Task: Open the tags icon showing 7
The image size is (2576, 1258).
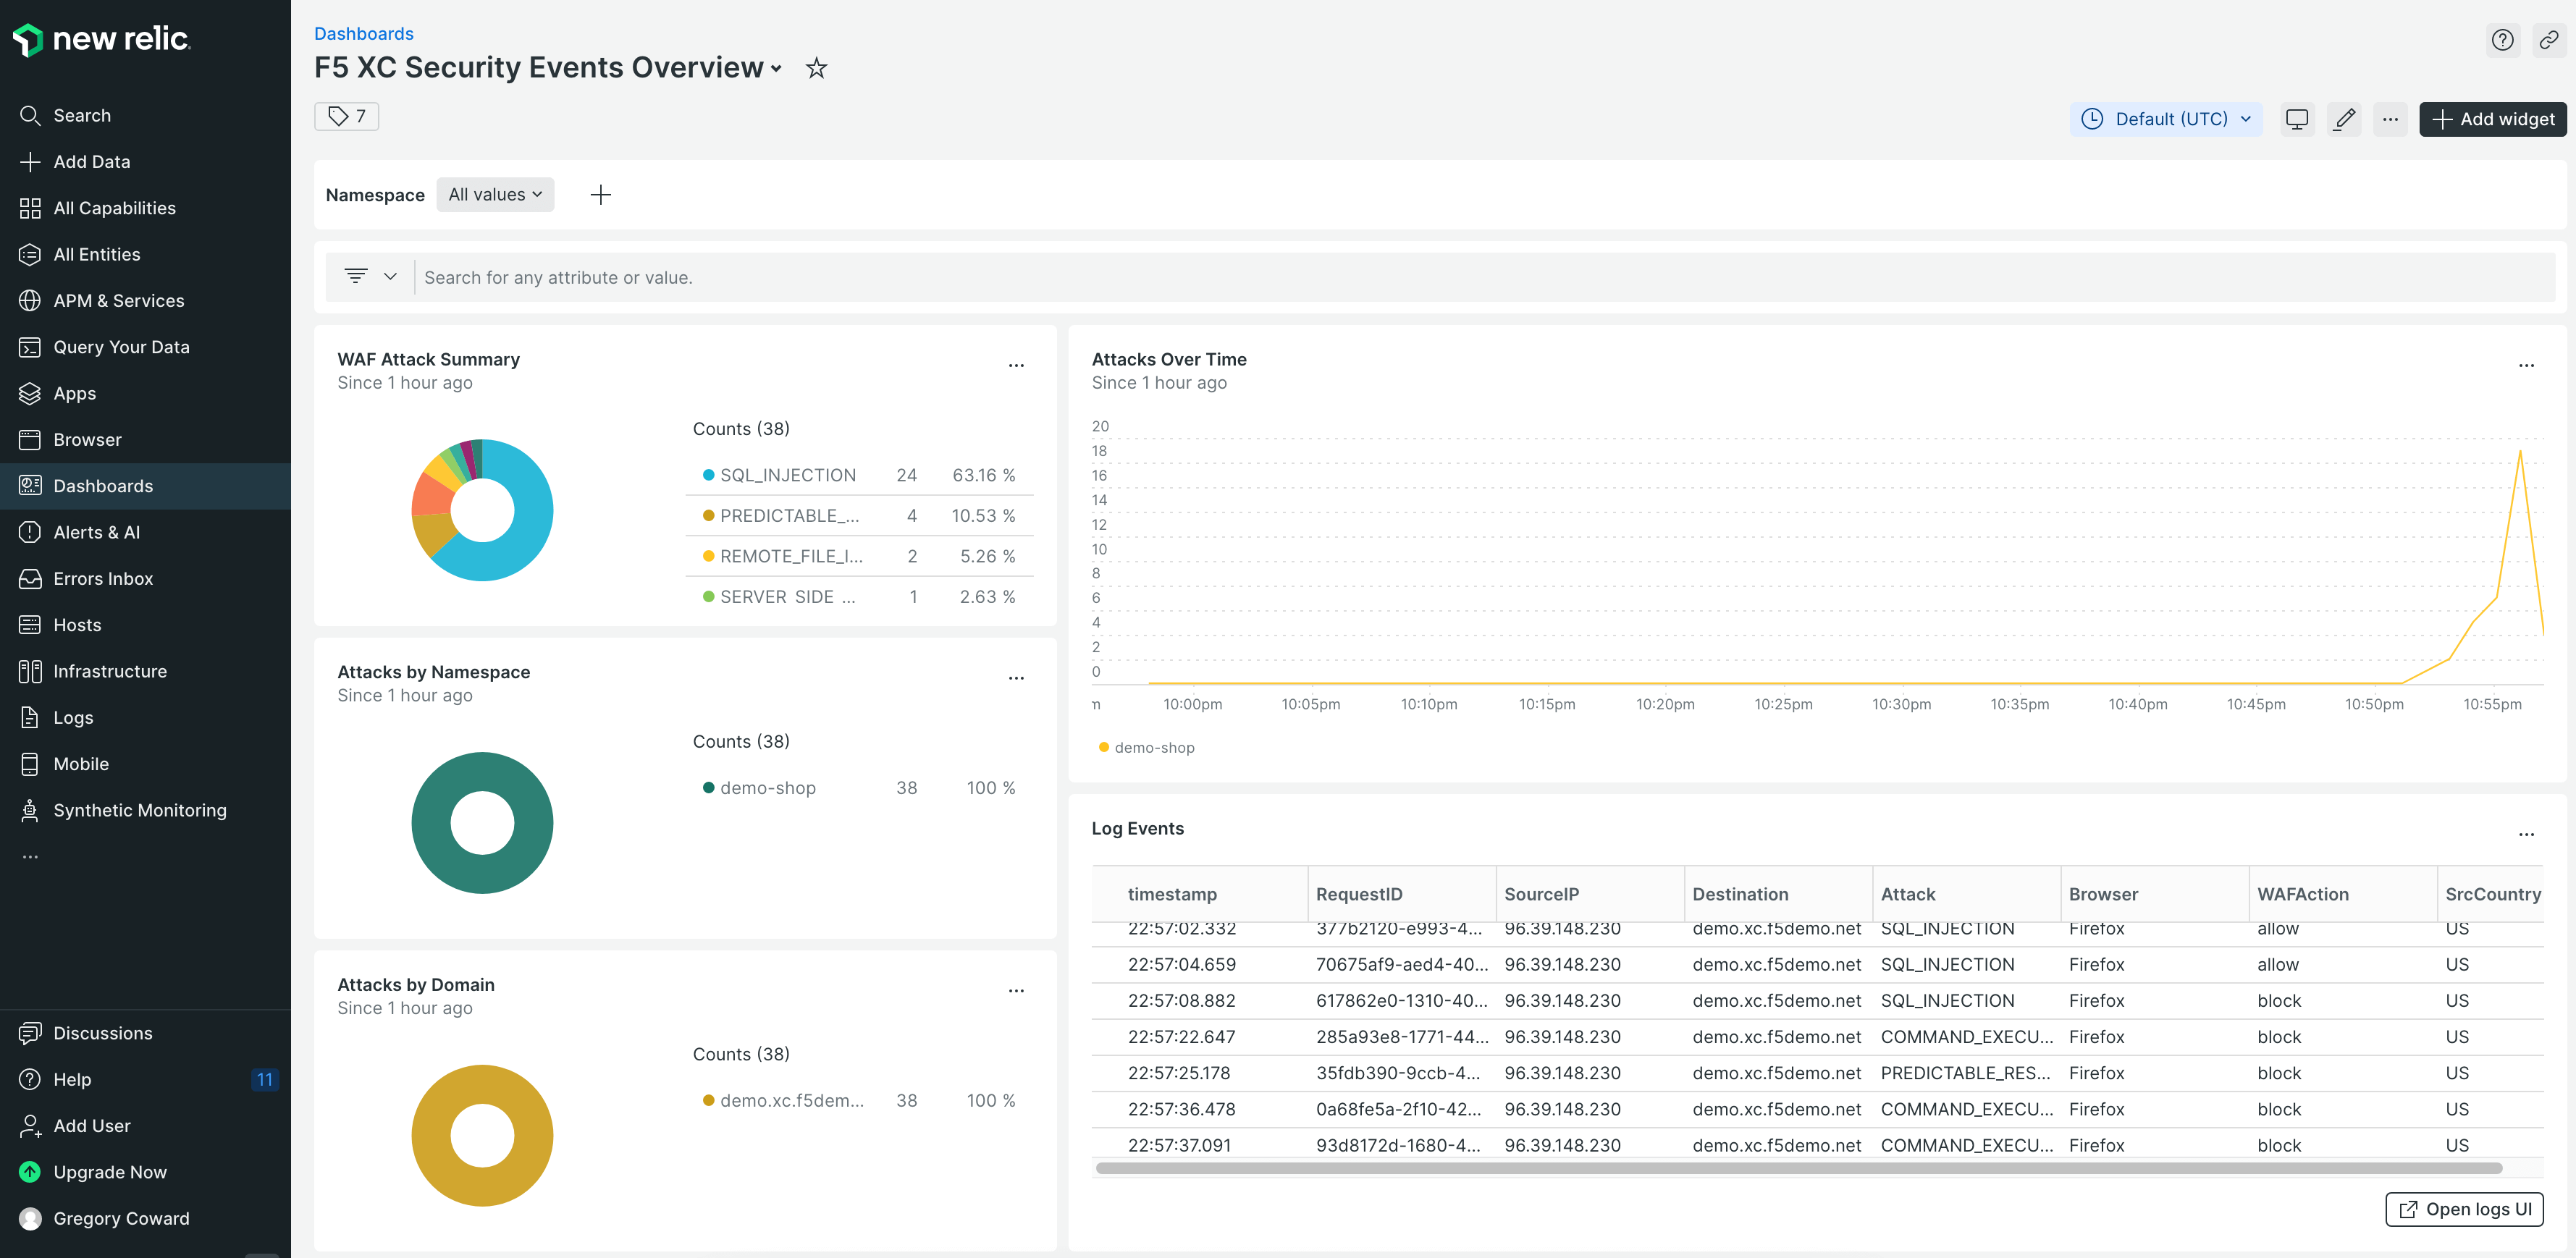Action: pos(346,116)
